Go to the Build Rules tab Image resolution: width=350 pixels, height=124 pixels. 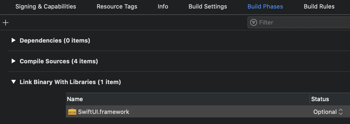point(319,7)
